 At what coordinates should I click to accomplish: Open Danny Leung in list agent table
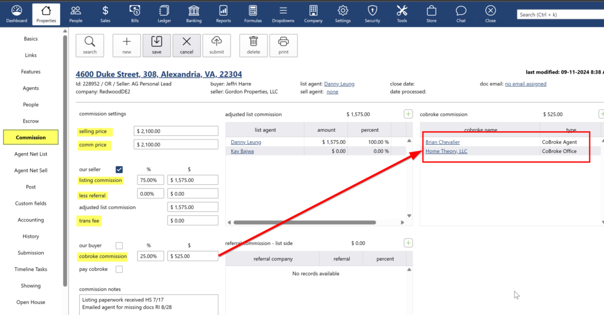pyautogui.click(x=246, y=142)
